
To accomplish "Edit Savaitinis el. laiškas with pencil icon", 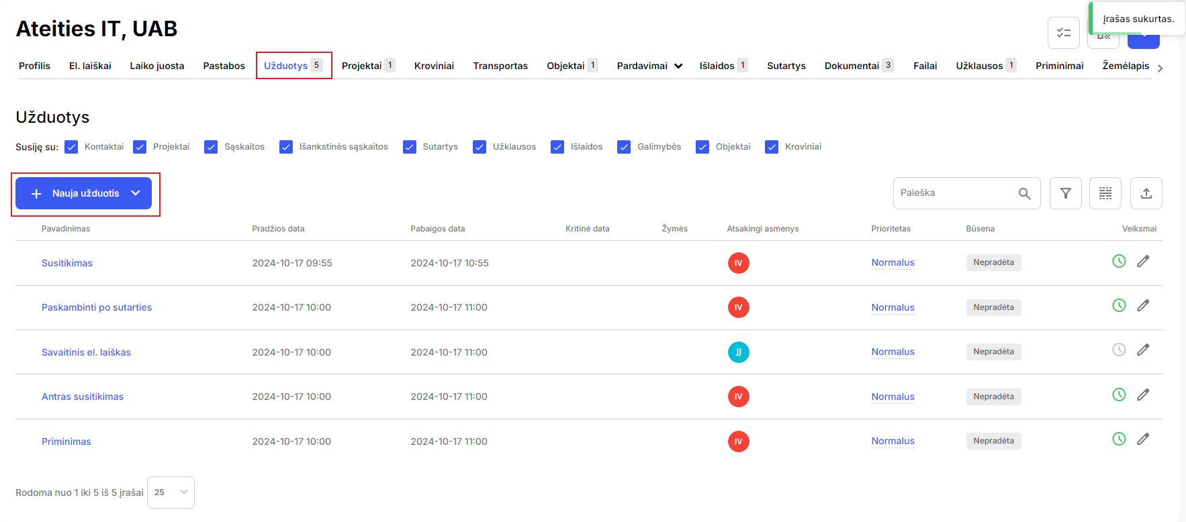I will tap(1143, 350).
